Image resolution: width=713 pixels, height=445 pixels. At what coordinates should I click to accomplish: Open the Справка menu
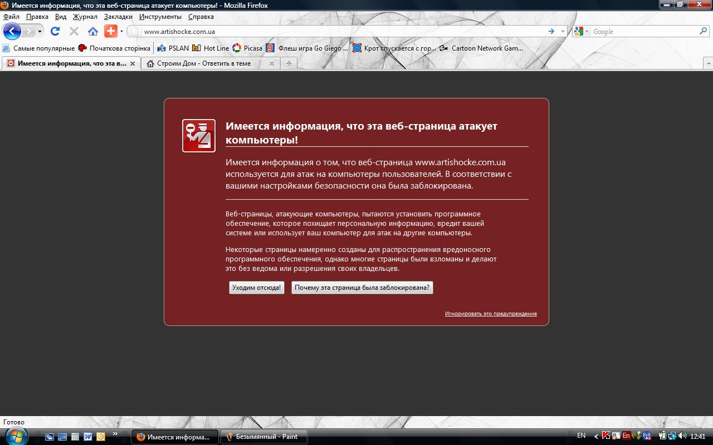201,17
